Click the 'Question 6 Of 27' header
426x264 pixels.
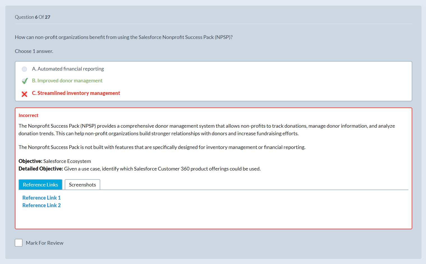pos(32,17)
